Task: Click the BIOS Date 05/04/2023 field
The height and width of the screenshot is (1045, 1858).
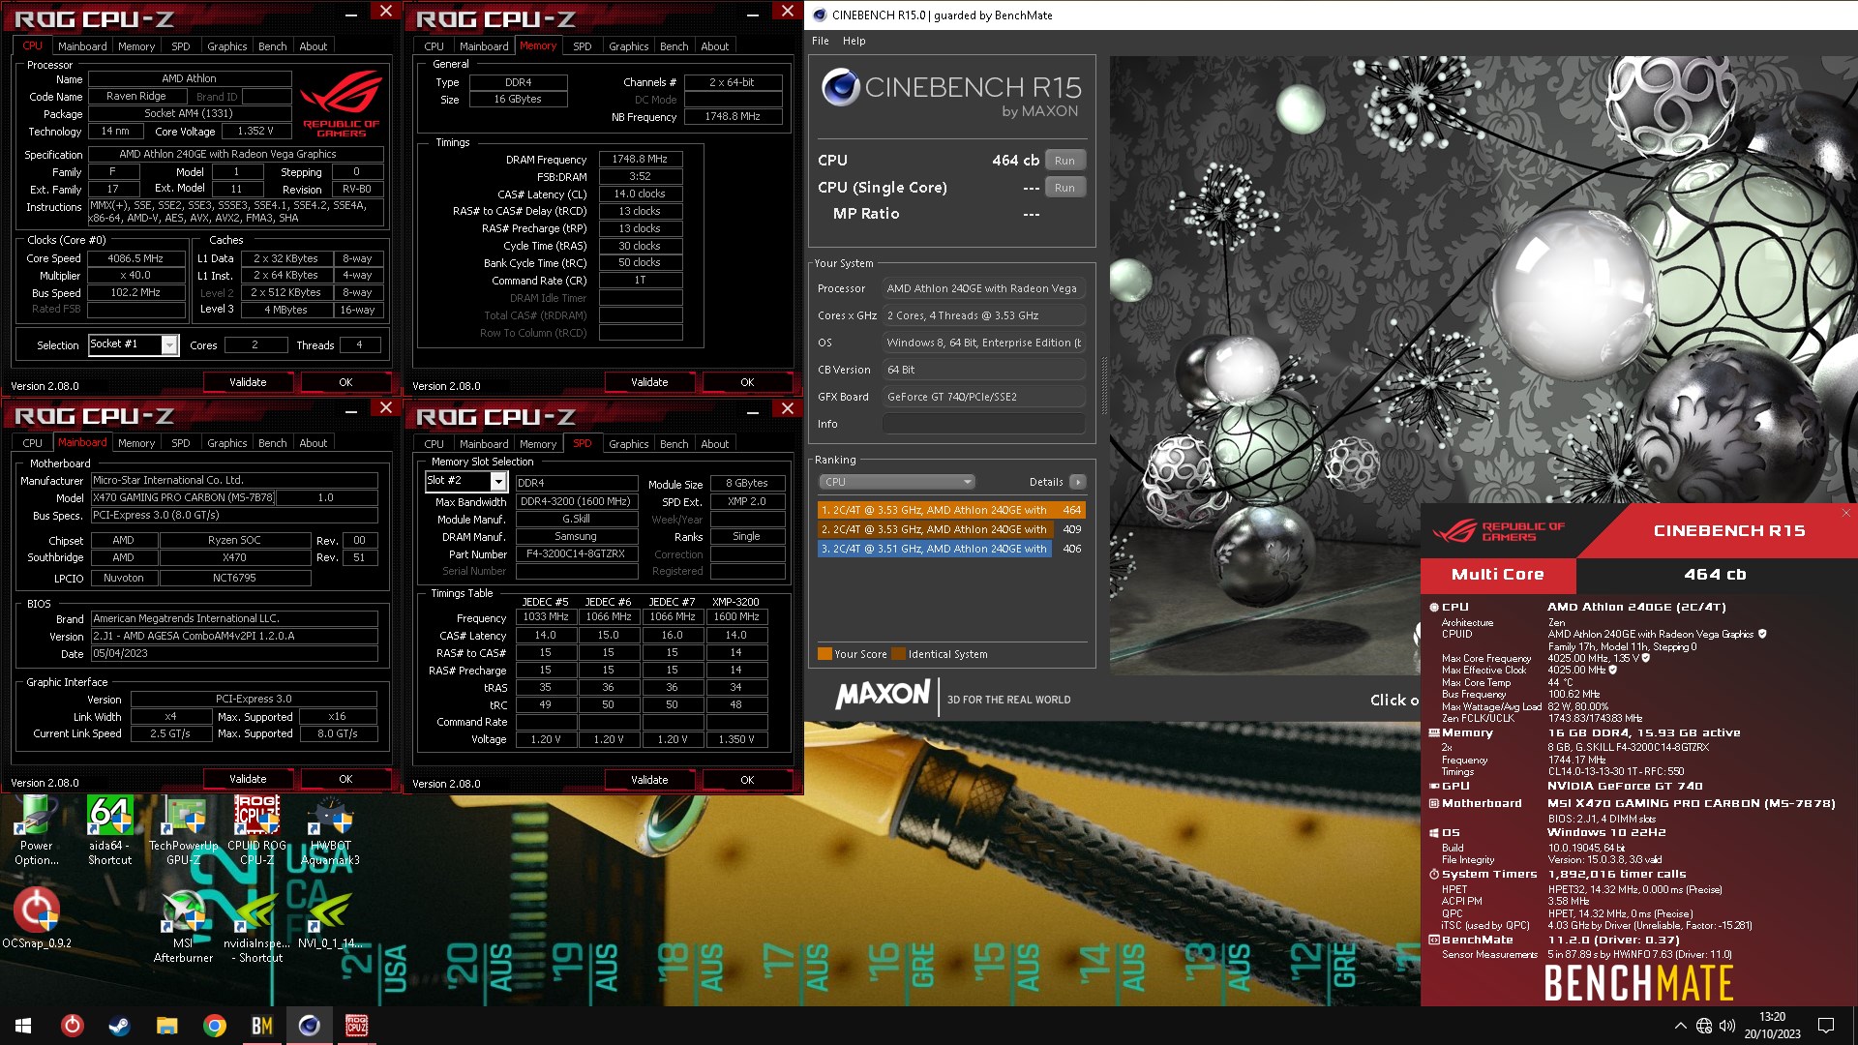Action: coord(234,653)
